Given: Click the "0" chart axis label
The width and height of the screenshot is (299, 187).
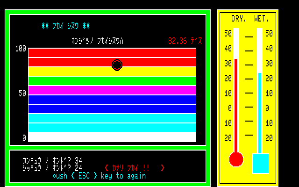Looking at the screenshot, I should tap(24, 138).
